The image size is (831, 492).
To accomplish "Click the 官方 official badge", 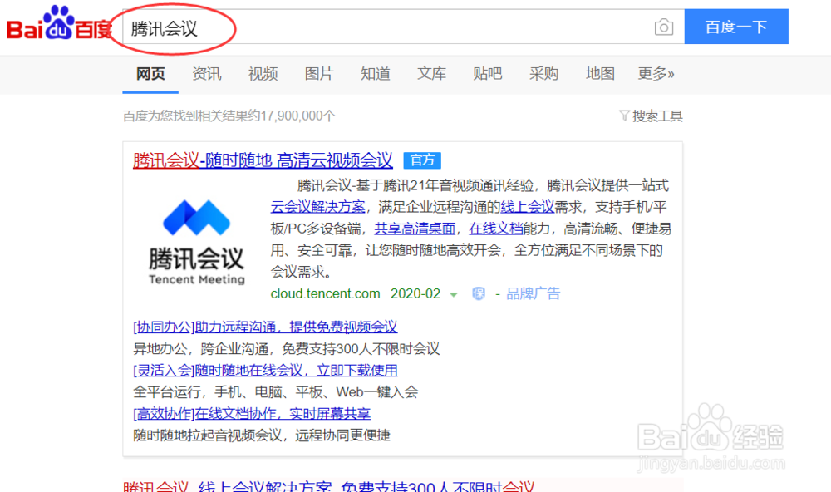I will pos(422,160).
